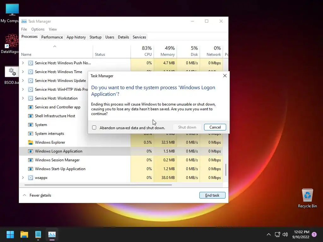Viewport: 323px width, 242px height.
Task: Open the clock showing 12:02 PM
Action: pyautogui.click(x=301, y=234)
